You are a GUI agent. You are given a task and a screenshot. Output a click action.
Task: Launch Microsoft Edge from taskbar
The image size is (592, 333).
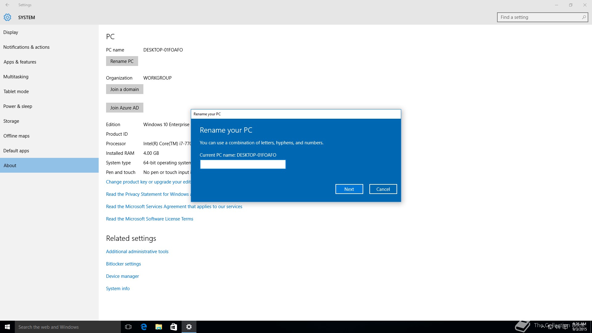click(144, 327)
